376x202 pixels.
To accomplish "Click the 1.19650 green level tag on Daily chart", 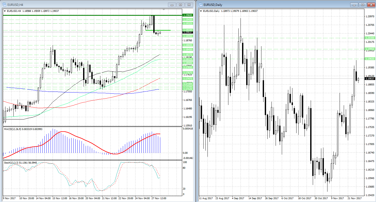I will (370, 59).
